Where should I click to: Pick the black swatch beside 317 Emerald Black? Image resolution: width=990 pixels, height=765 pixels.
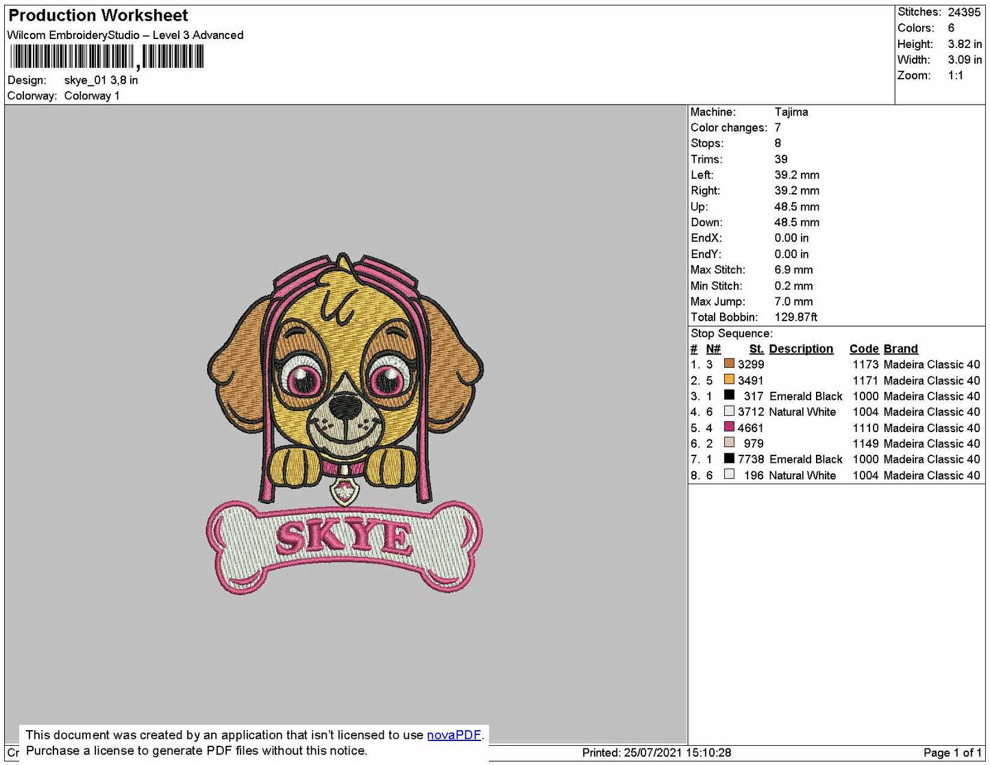pyautogui.click(x=729, y=395)
